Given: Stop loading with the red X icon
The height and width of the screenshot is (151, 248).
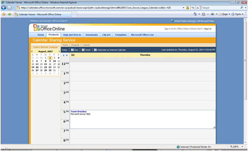Looking at the screenshot, I should 198,8.
